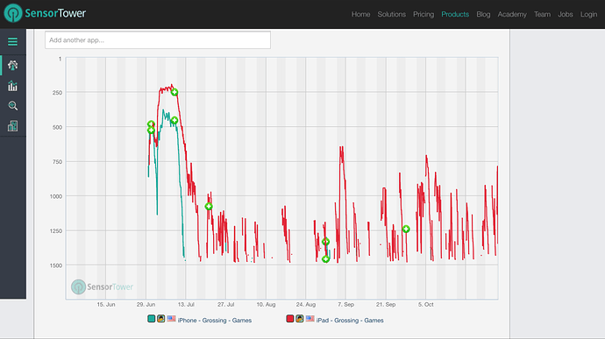Click the teal iPhone series color swatch

point(151,319)
